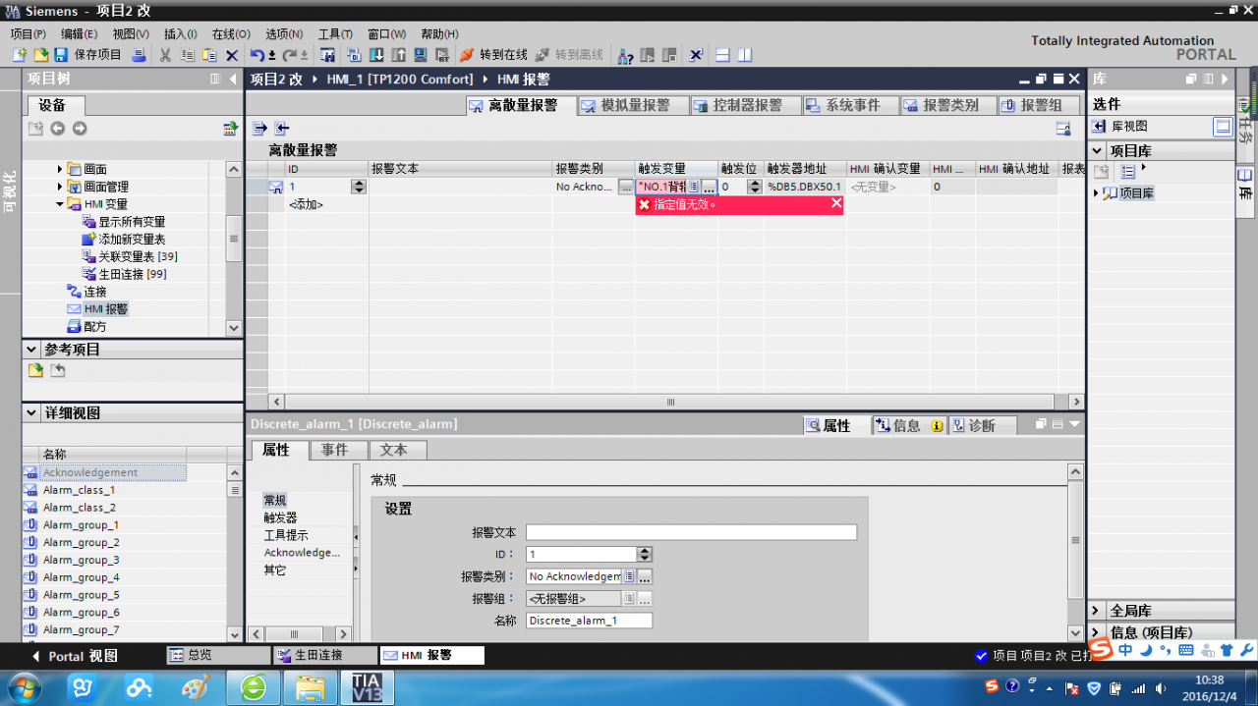Click the undo arrow icon
The image size is (1258, 706).
tap(257, 55)
